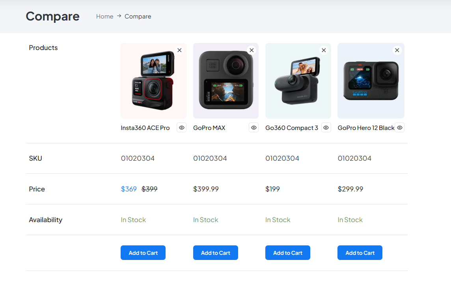Viewport: 451px width, 295px height.
Task: Remove GoPro Hero 12 Black from comparison
Action: (x=397, y=50)
